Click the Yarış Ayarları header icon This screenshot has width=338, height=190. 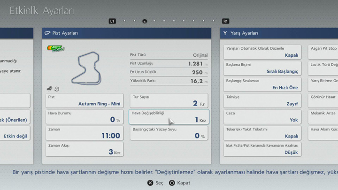225,33
